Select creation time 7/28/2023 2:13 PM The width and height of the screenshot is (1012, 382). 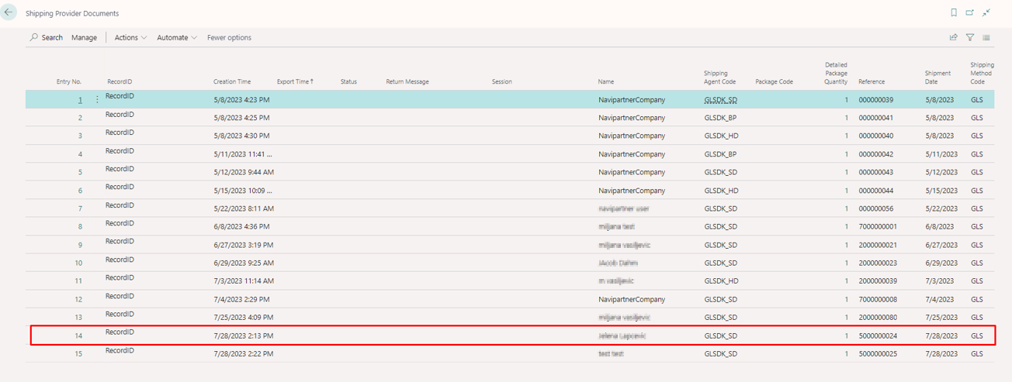[x=243, y=336]
